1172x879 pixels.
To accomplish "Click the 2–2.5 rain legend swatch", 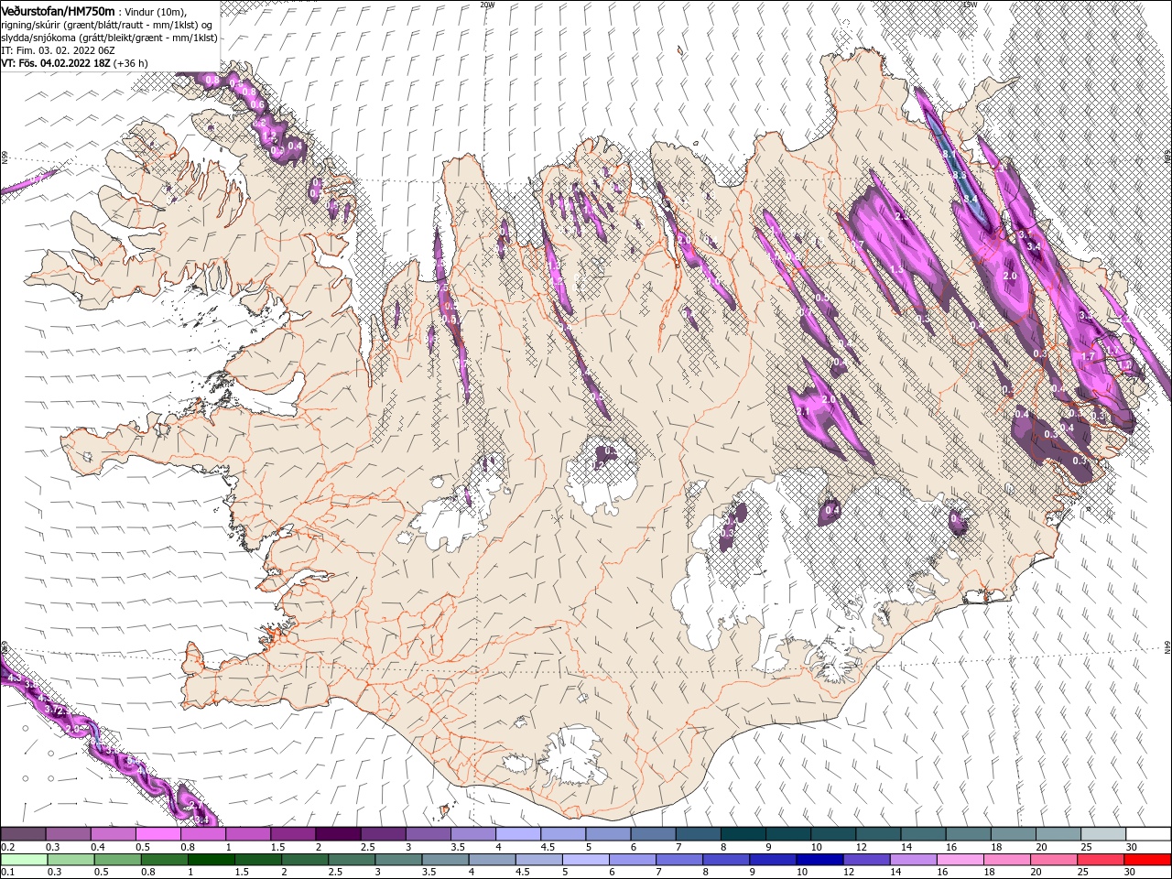I will 304,860.
